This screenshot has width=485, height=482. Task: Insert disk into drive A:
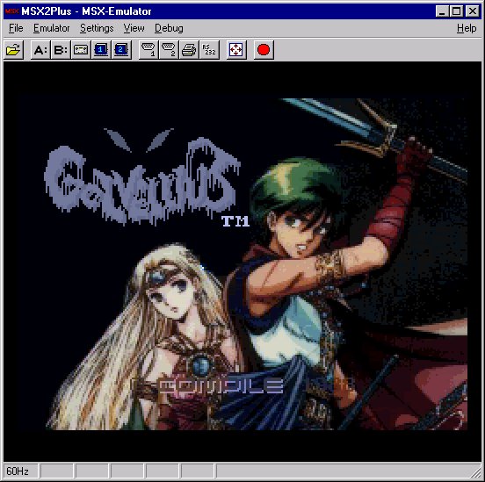[x=40, y=50]
